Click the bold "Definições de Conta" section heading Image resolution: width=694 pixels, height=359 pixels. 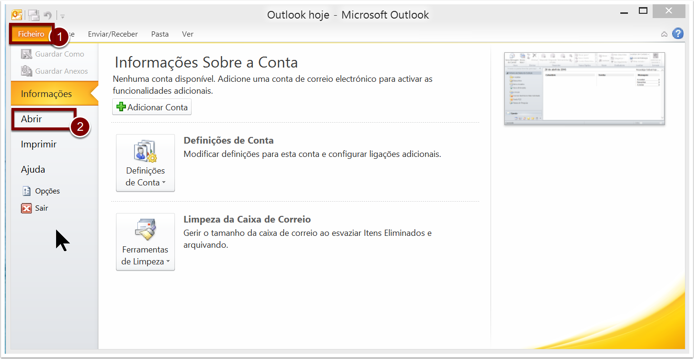[x=229, y=140]
